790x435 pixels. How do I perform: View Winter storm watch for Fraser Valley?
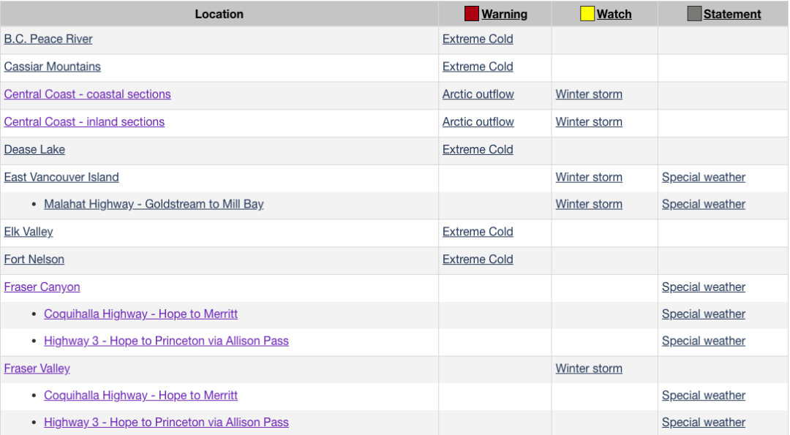click(588, 368)
